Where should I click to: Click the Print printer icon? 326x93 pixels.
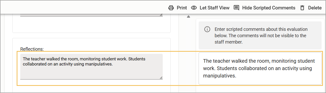(x=171, y=8)
